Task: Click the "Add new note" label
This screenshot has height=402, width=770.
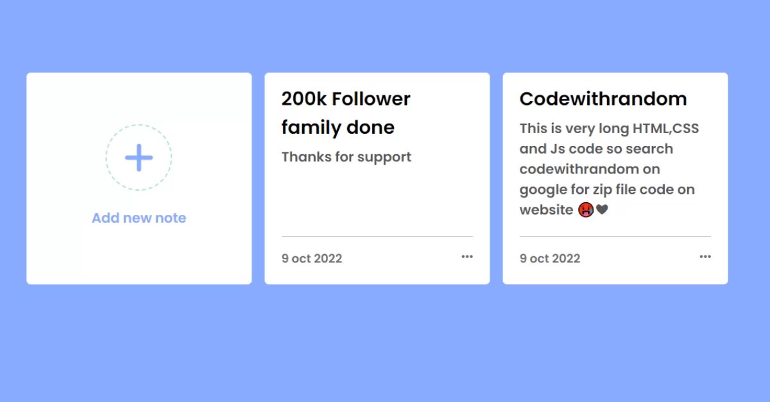Action: click(x=139, y=218)
